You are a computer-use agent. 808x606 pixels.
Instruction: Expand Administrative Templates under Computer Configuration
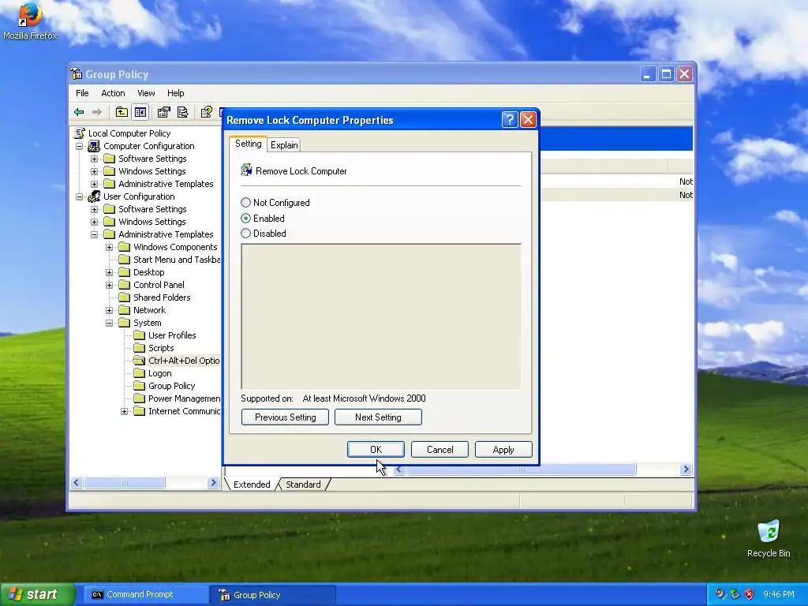tap(95, 184)
